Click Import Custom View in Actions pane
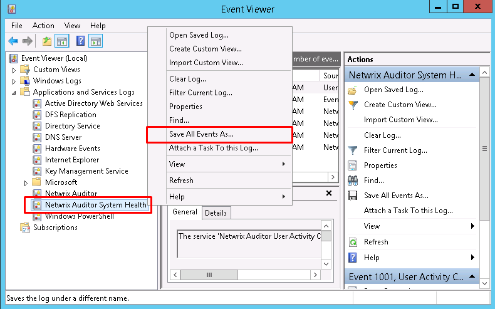495x309 pixels. coord(401,120)
